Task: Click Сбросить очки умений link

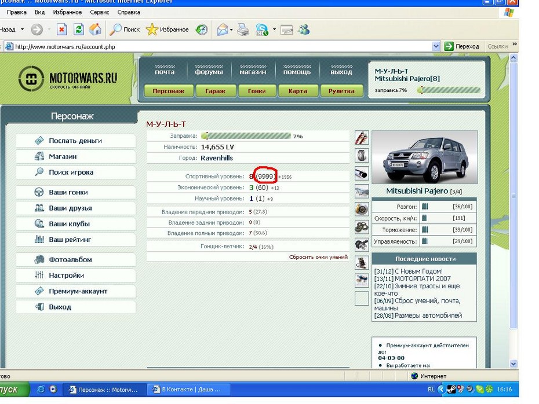Action: (x=318, y=257)
